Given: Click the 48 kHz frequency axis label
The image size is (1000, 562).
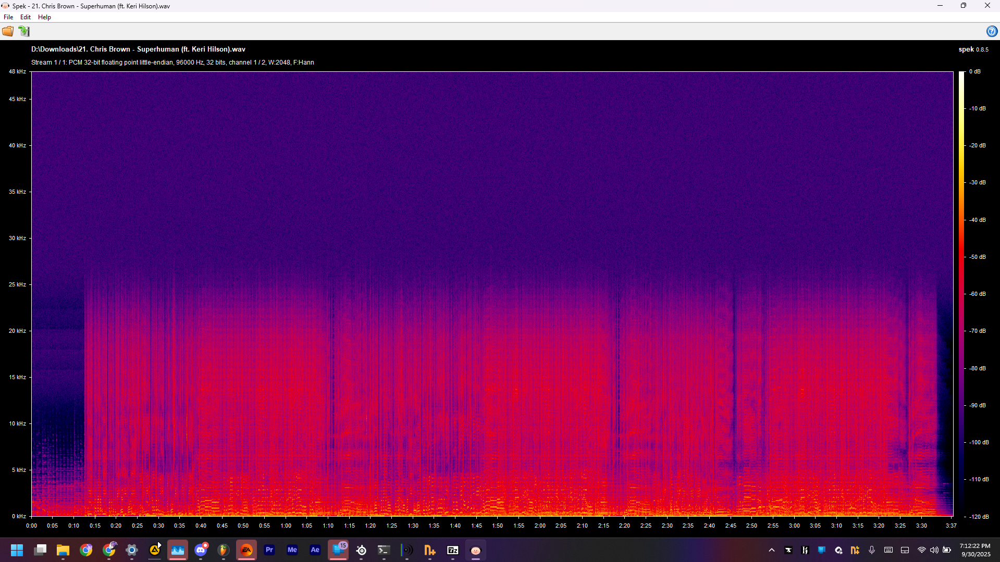Looking at the screenshot, I should 17,71.
